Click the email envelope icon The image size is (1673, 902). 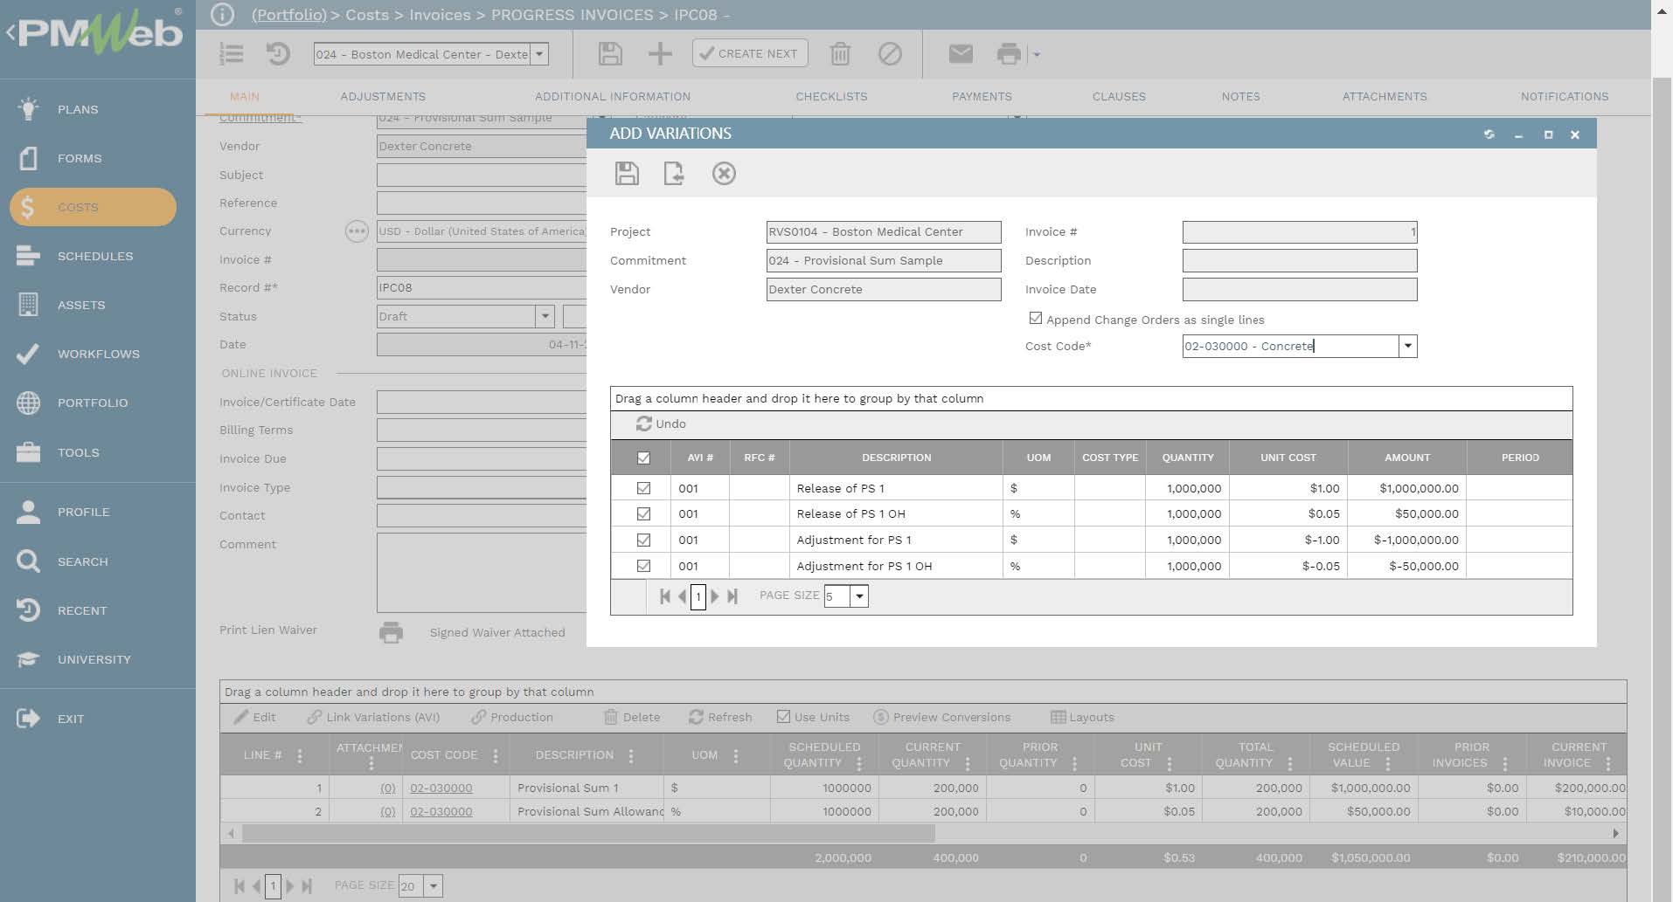961,54
